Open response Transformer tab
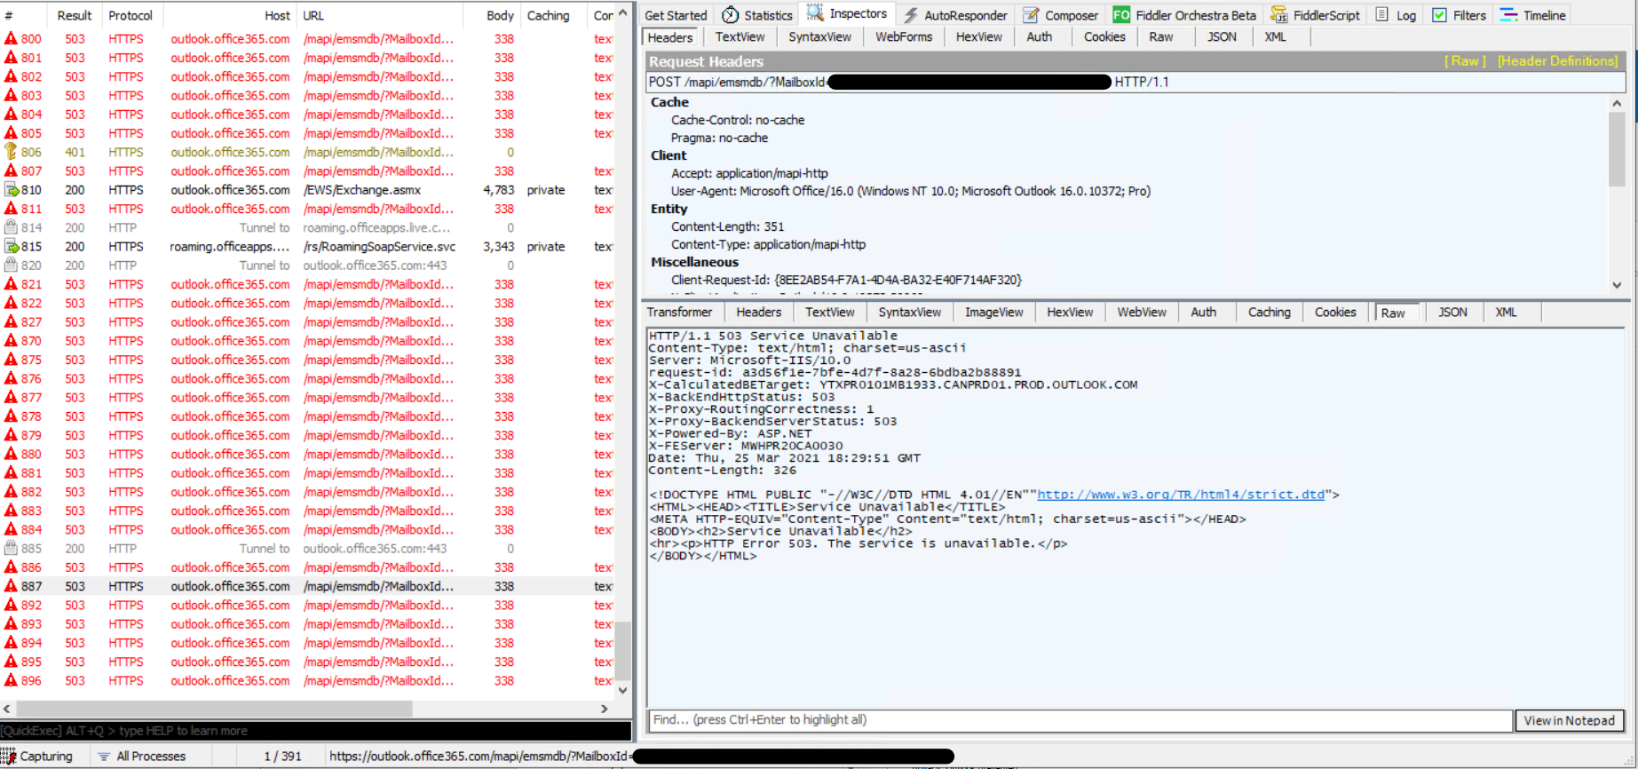The image size is (1638, 769). pyautogui.click(x=679, y=313)
